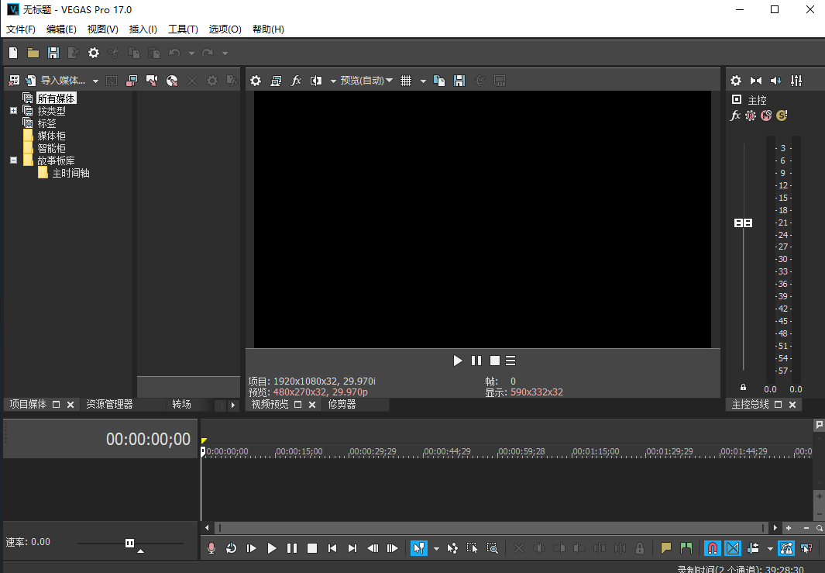The height and width of the screenshot is (573, 825).
Task: Click the import media icon beside 导入媒体
Action: click(x=31, y=81)
